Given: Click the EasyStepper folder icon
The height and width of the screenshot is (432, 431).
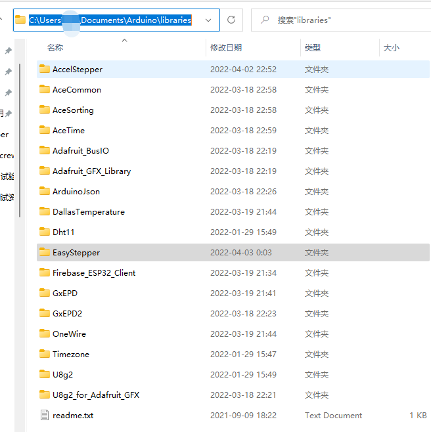Looking at the screenshot, I should click(x=45, y=252).
